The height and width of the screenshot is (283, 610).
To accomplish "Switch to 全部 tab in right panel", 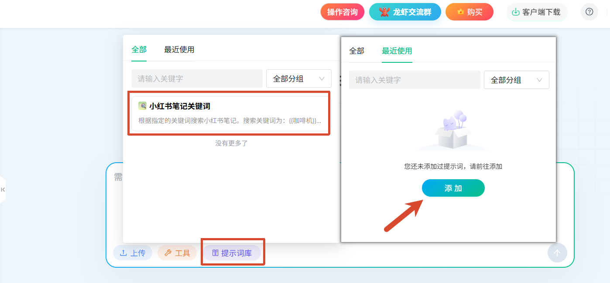I will click(356, 51).
